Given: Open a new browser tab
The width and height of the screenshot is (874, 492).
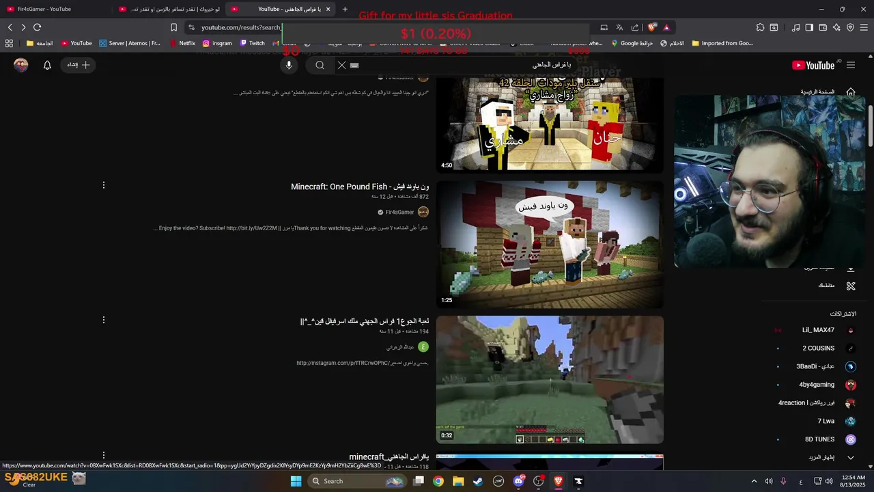Looking at the screenshot, I should [345, 9].
